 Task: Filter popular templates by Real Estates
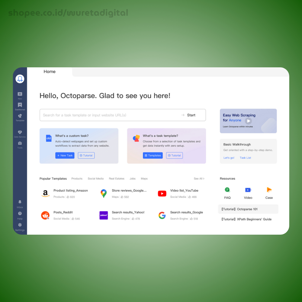117,178
